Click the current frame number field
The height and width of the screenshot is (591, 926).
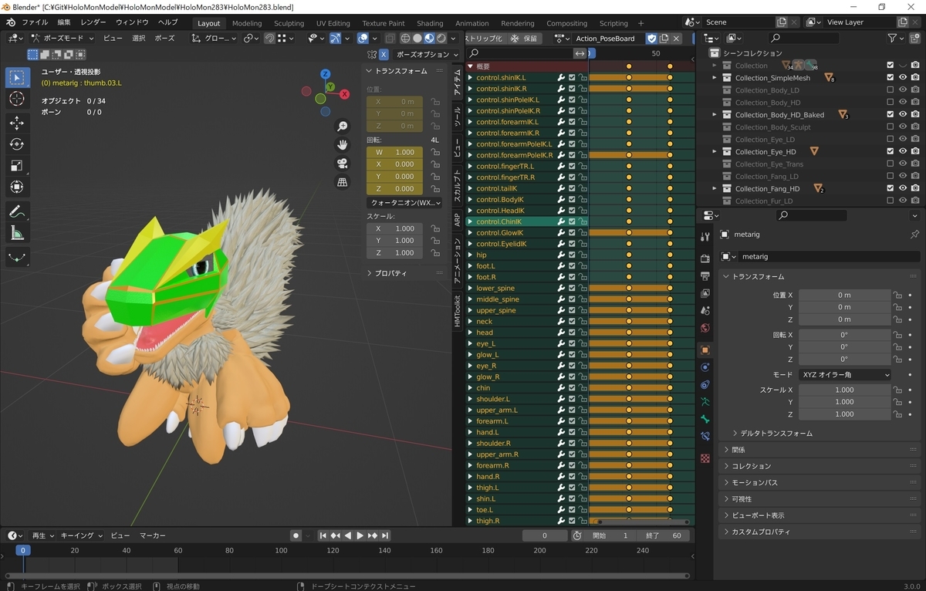545,535
